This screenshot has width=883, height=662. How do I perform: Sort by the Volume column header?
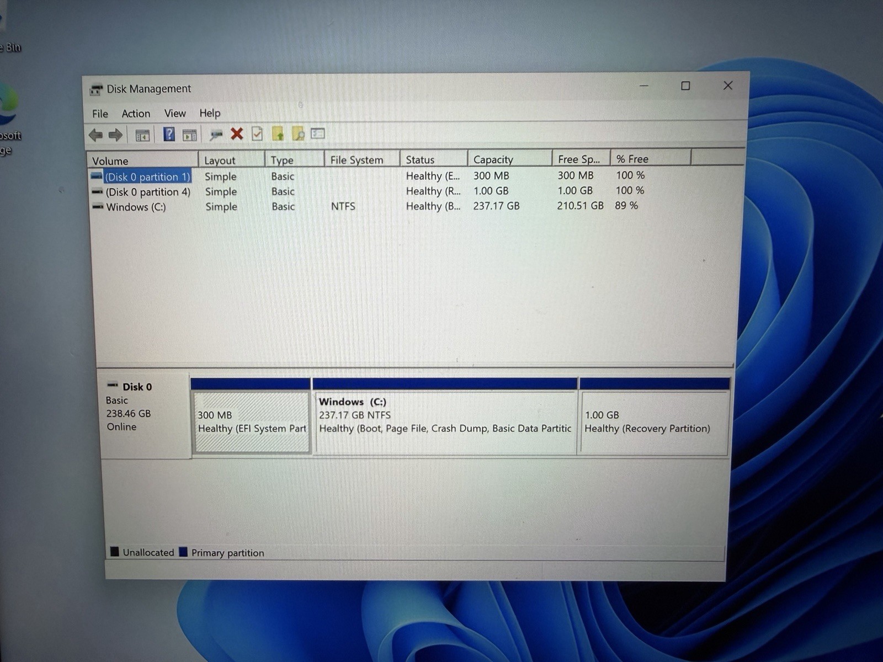[142, 161]
